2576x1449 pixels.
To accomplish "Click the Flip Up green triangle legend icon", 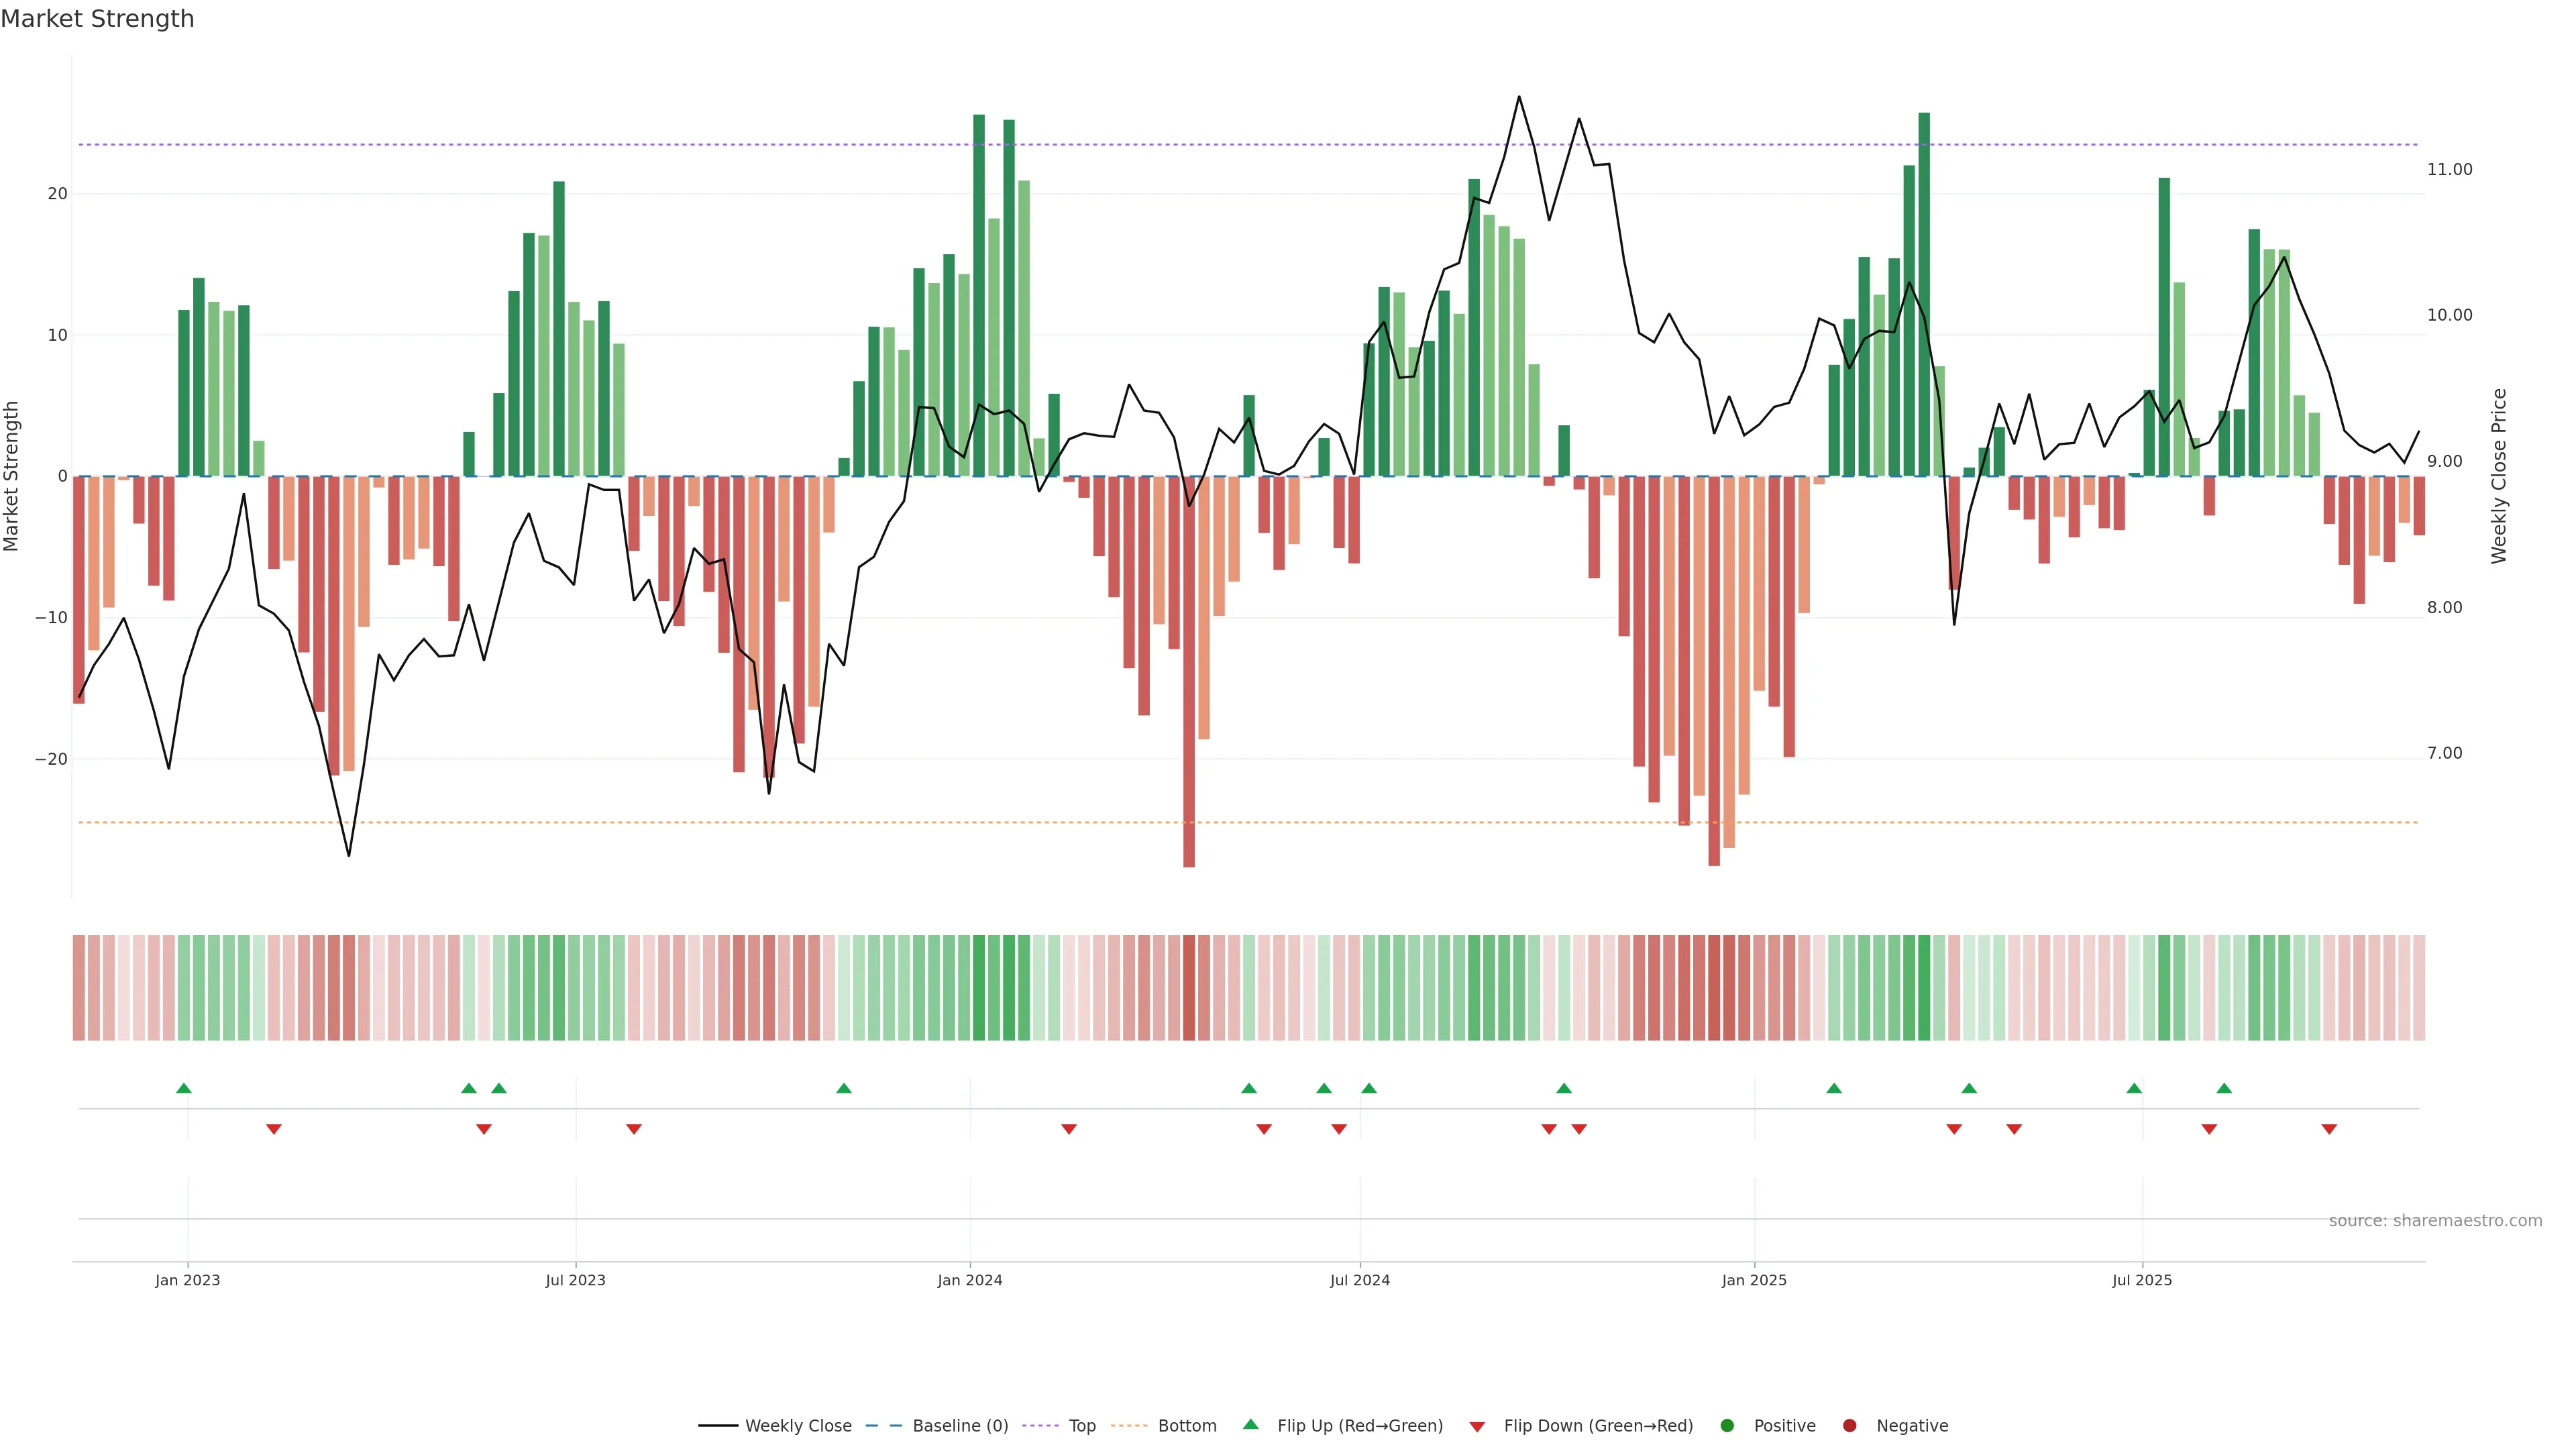I will point(1250,1425).
